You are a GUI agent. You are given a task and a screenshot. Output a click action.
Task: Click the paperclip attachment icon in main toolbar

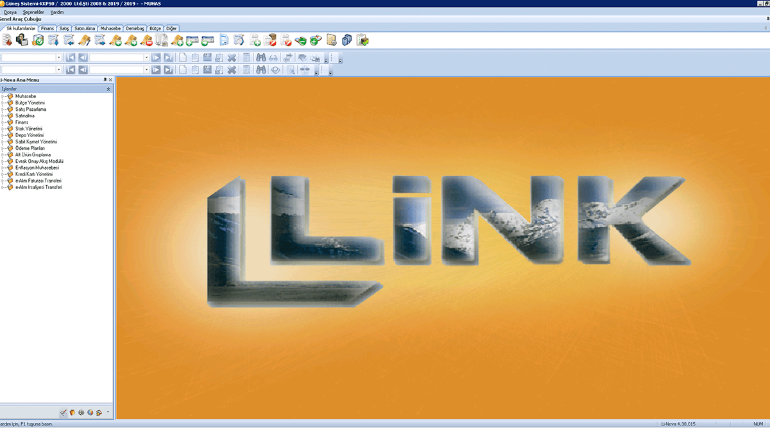pos(161,40)
